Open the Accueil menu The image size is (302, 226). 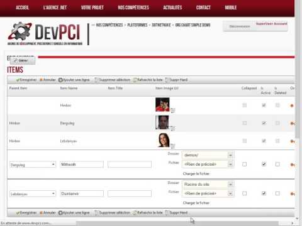point(23,8)
